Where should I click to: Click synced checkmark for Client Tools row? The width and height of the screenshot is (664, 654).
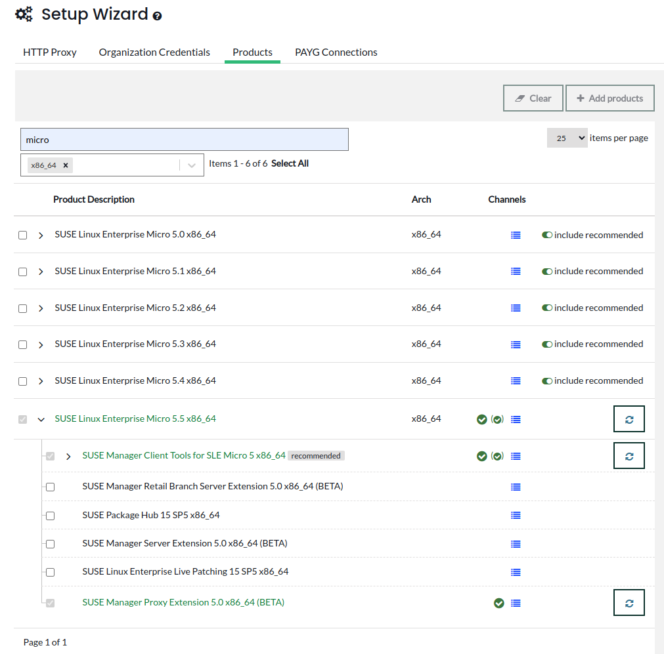coord(481,456)
